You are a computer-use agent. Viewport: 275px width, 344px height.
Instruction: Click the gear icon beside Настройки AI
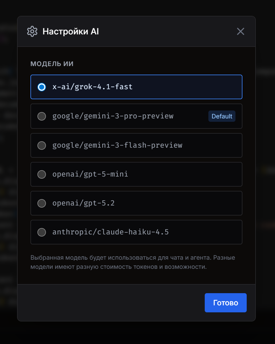click(x=32, y=31)
